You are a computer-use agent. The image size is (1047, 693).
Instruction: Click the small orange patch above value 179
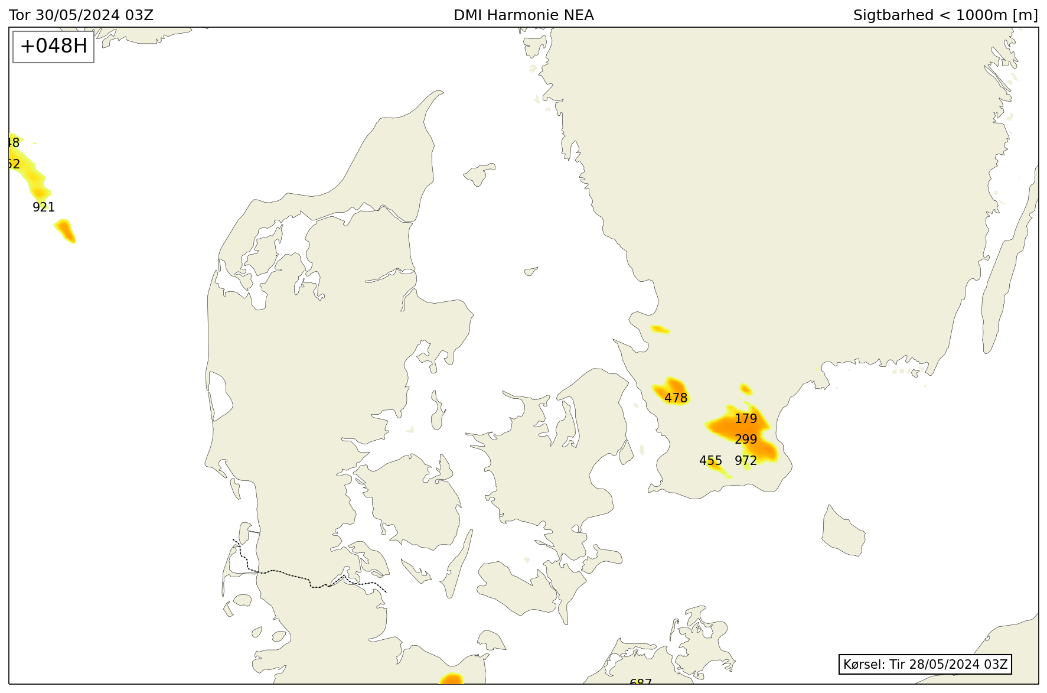pos(746,389)
